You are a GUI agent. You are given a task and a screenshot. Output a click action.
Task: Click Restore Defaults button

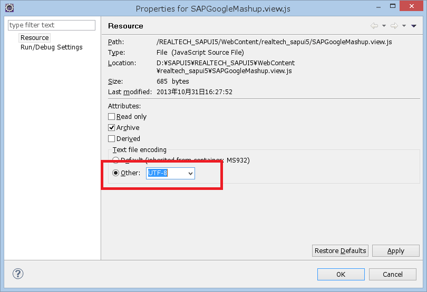340,250
